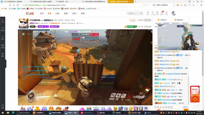Open the reading-mode book icon beside home
This screenshot has height=115, width=204.
[x=18, y=5]
